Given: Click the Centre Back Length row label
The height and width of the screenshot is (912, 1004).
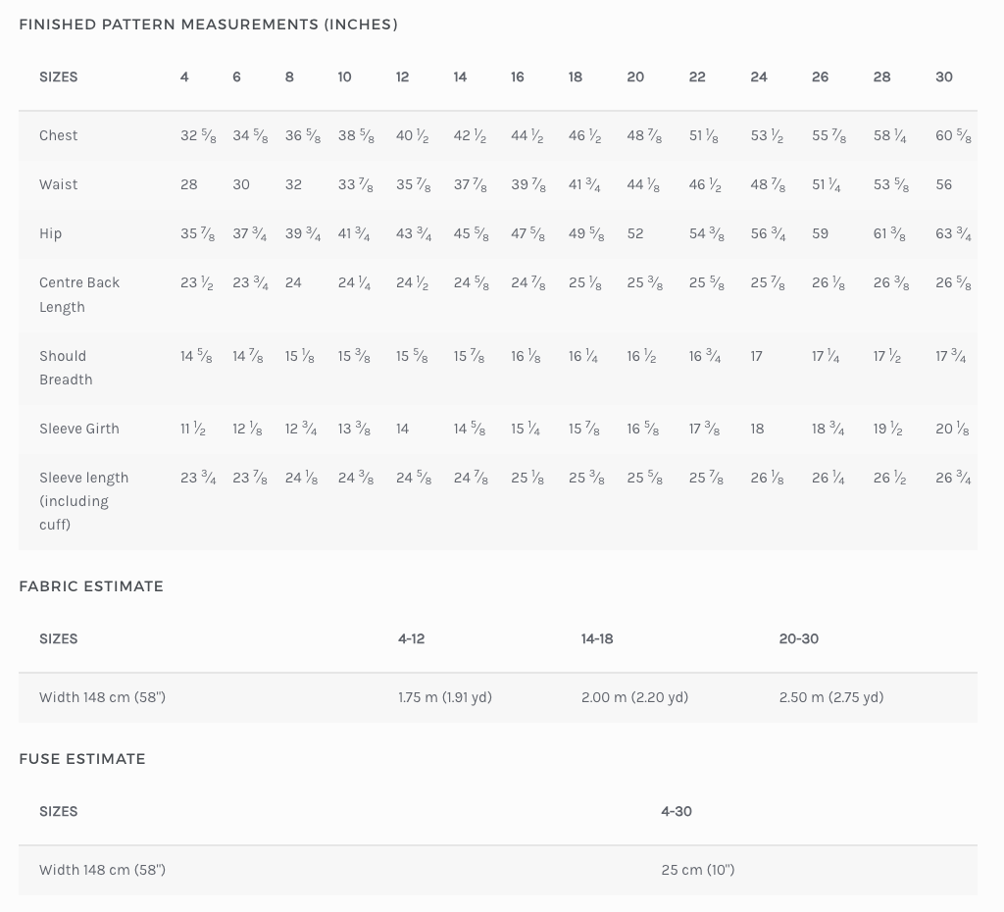Looking at the screenshot, I should point(79,294).
